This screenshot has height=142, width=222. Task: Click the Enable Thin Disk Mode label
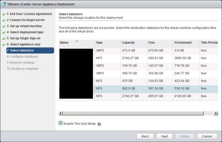coord(80,124)
